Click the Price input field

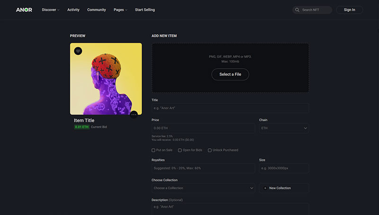(x=203, y=128)
